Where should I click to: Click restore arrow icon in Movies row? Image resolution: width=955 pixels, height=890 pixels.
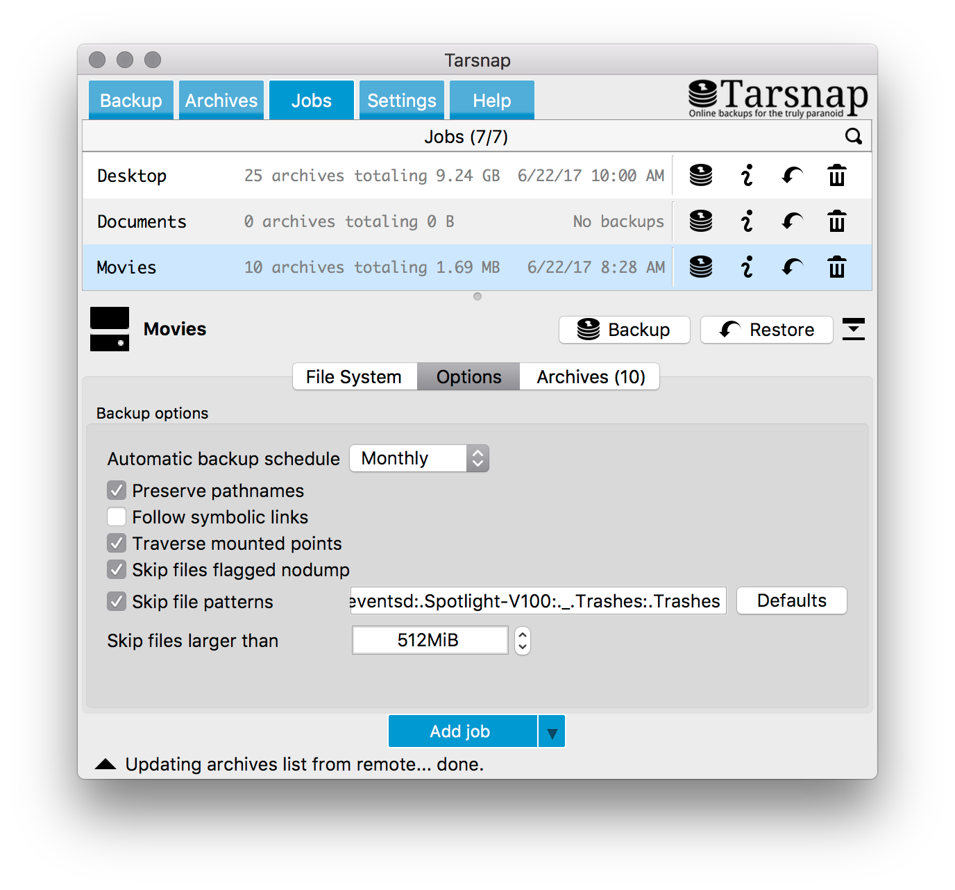pyautogui.click(x=792, y=267)
